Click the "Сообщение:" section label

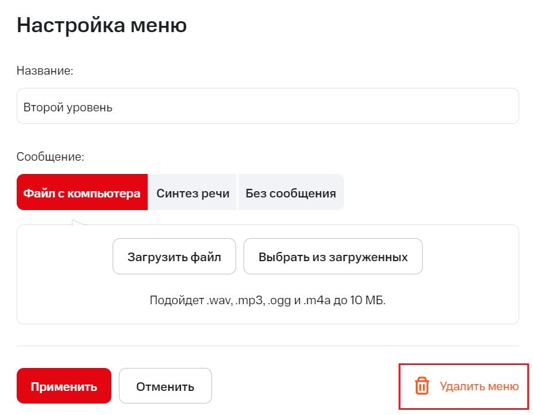point(50,157)
